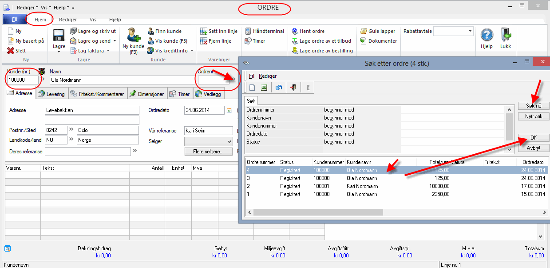Expand the Selger combo box
This screenshot has width=550, height=268.
229,141
